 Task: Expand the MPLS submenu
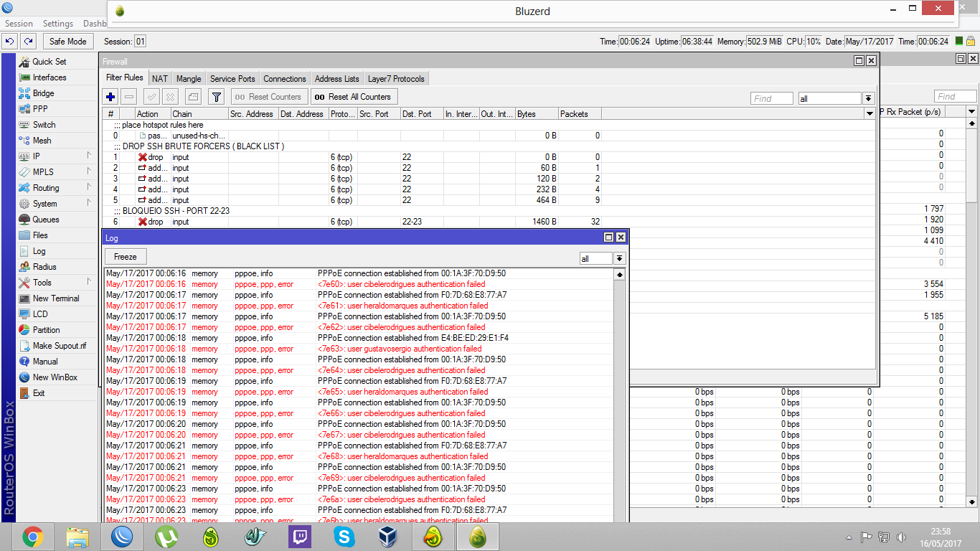click(x=90, y=171)
